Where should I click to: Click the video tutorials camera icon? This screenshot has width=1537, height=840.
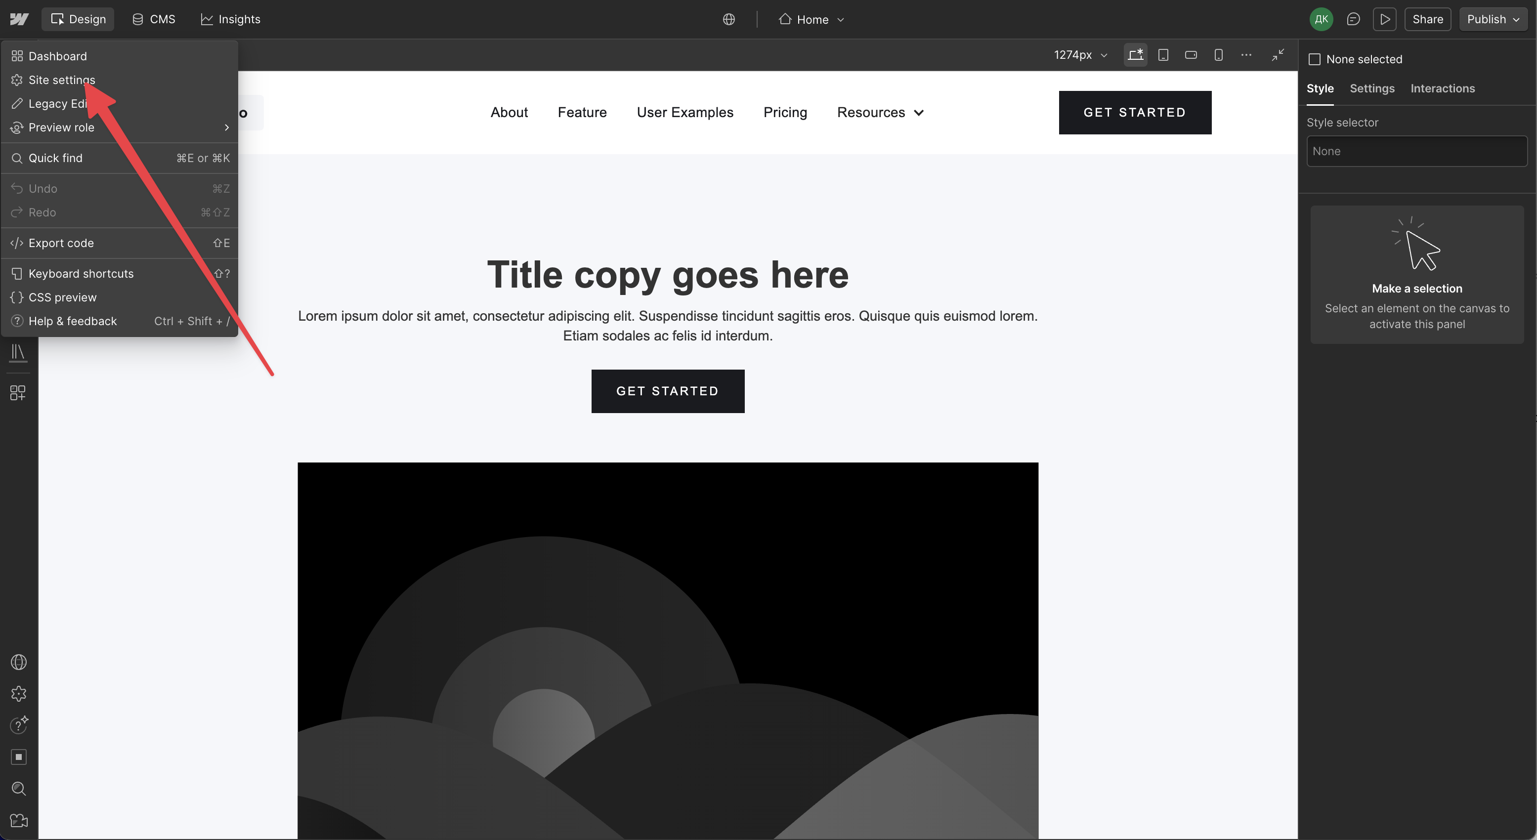pos(18,820)
